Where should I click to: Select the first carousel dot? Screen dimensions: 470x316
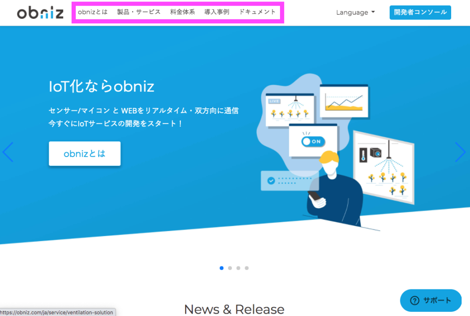tap(222, 268)
